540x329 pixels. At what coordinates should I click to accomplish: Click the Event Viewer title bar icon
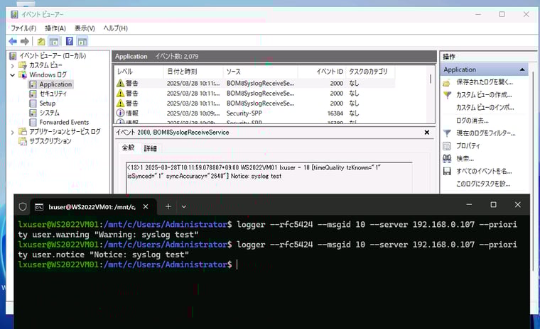[14, 14]
